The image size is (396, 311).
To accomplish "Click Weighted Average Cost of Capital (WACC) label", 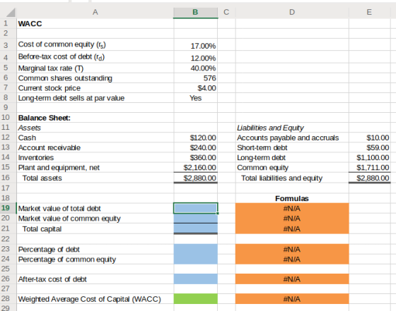I will coord(89,299).
